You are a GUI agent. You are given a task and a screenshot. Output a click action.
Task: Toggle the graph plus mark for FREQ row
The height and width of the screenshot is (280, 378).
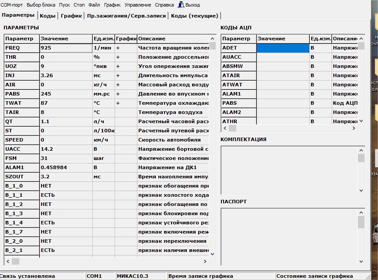click(x=118, y=48)
